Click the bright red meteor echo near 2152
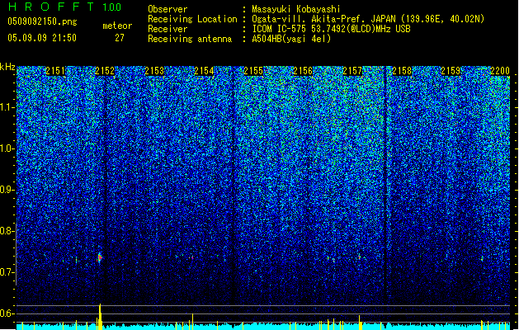The height and width of the screenshot is (330, 519). (100, 257)
